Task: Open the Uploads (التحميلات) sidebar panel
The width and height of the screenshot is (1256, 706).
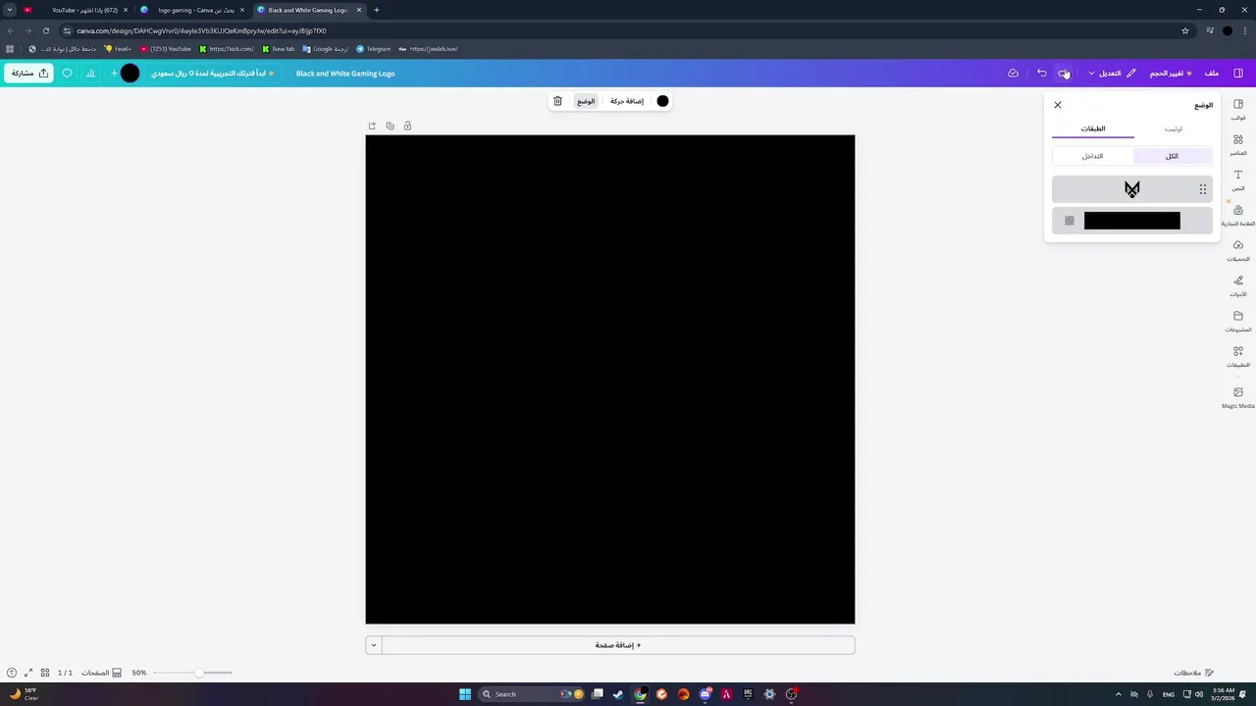Action: (1238, 251)
